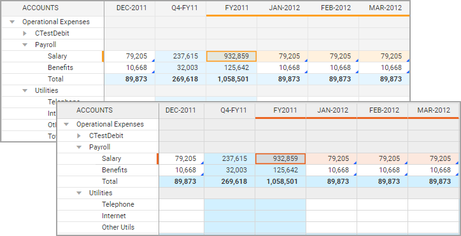Collapse Payroll in the back grid
Viewport: 461px width, 236px height.
(25, 45)
